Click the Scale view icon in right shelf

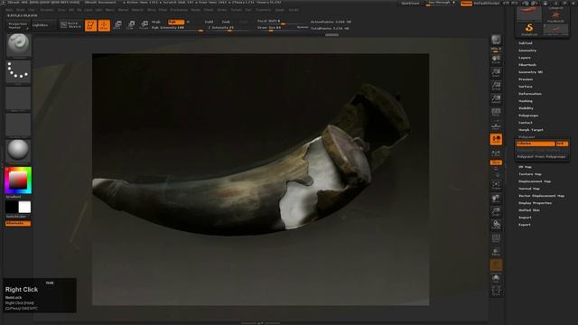[x=496, y=211]
